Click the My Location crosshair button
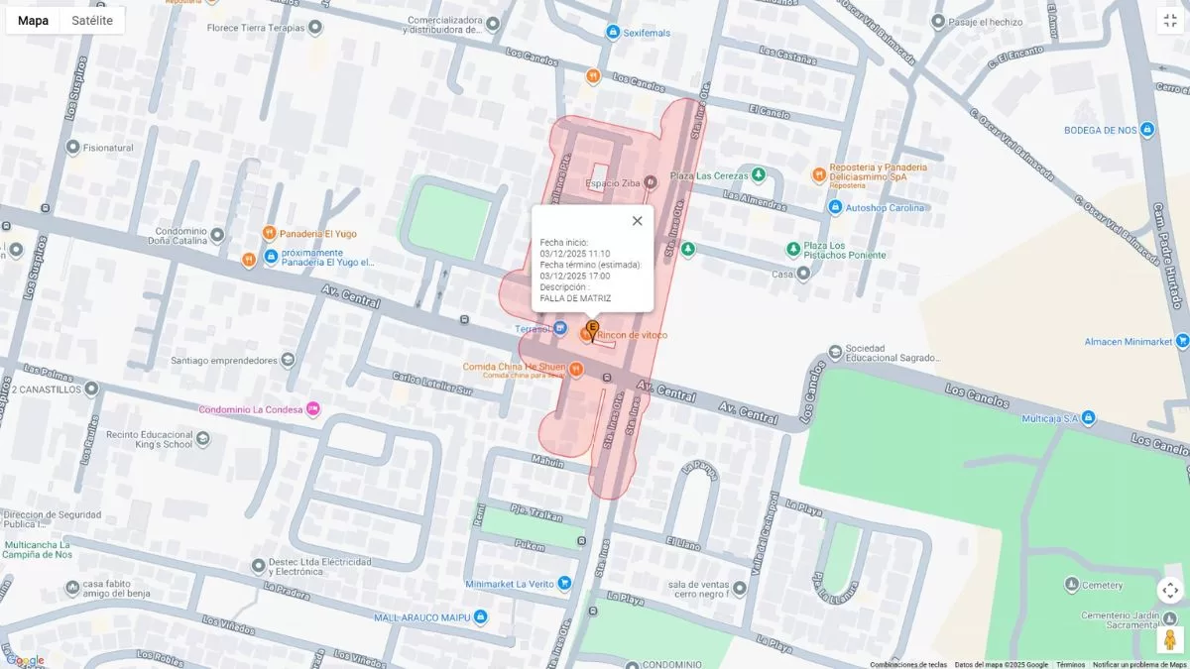This screenshot has width=1190, height=669. [1170, 591]
